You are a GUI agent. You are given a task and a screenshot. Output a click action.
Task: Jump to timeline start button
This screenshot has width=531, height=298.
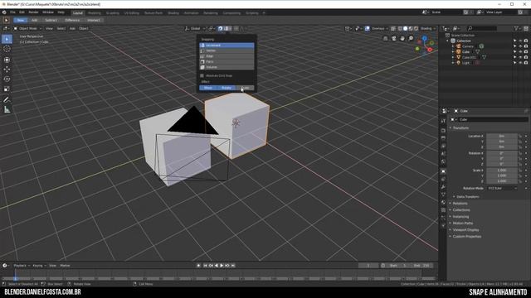[x=205, y=266]
